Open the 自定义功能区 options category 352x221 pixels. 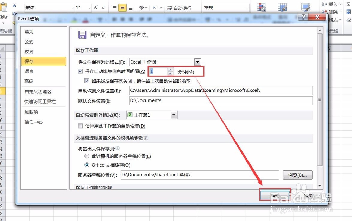[44, 92]
